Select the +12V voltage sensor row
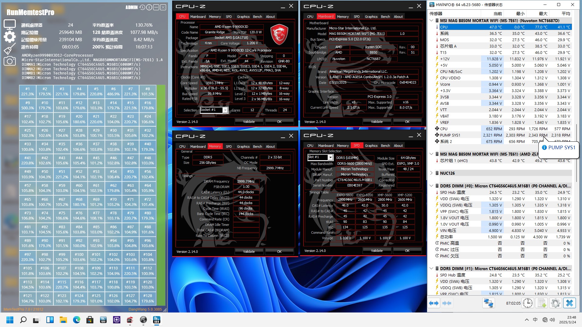 coord(503,59)
